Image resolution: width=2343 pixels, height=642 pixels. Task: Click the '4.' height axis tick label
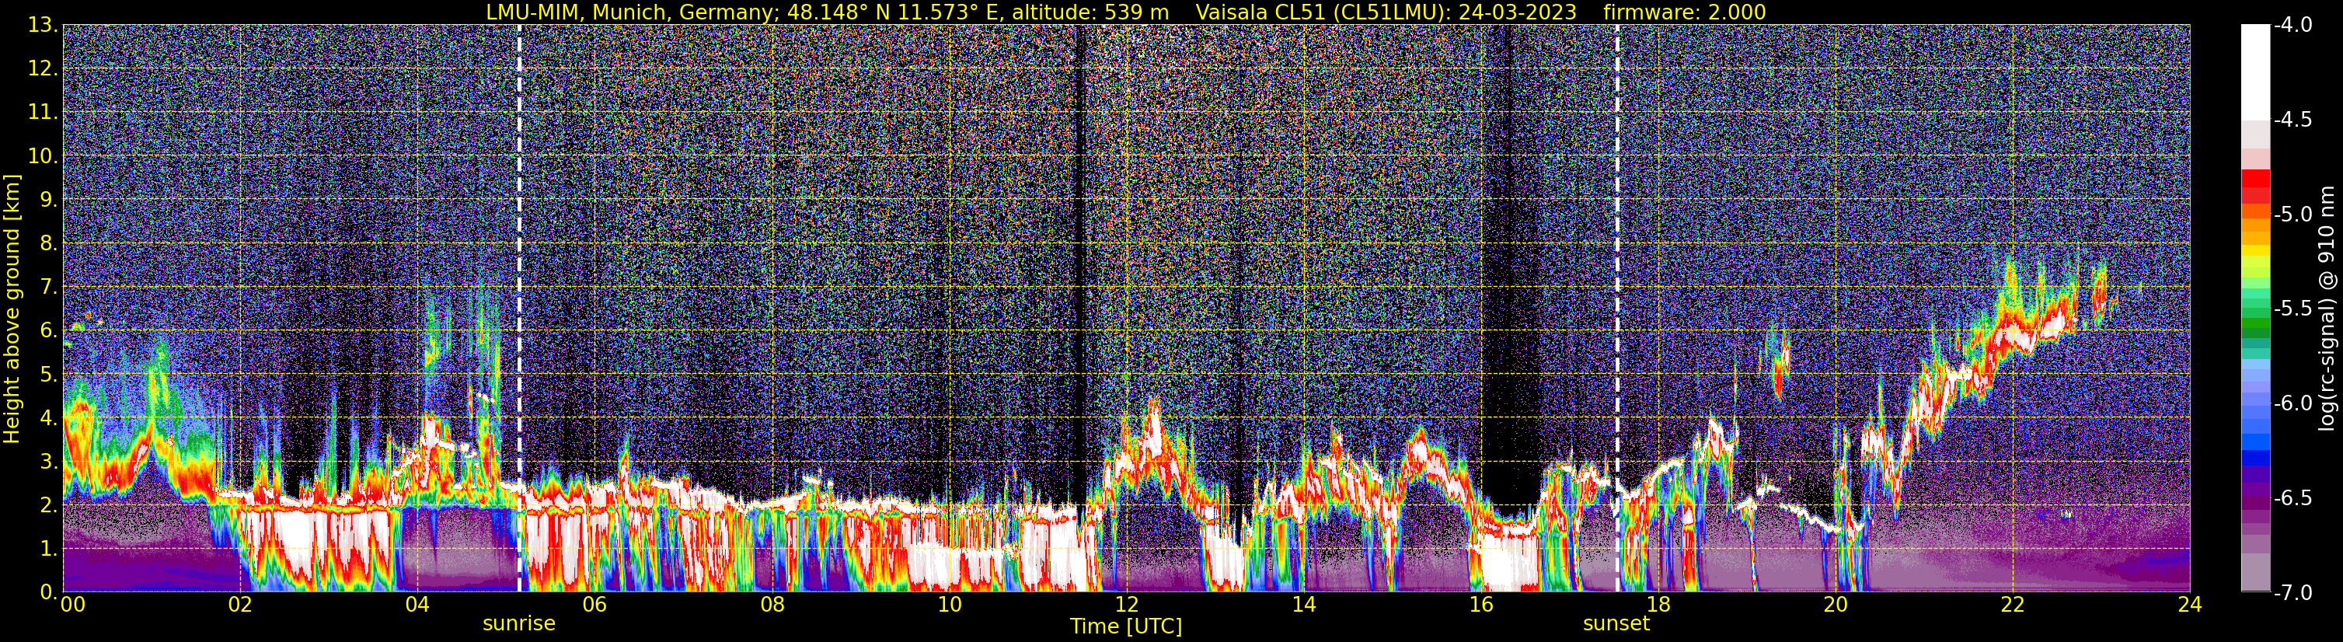[49, 418]
